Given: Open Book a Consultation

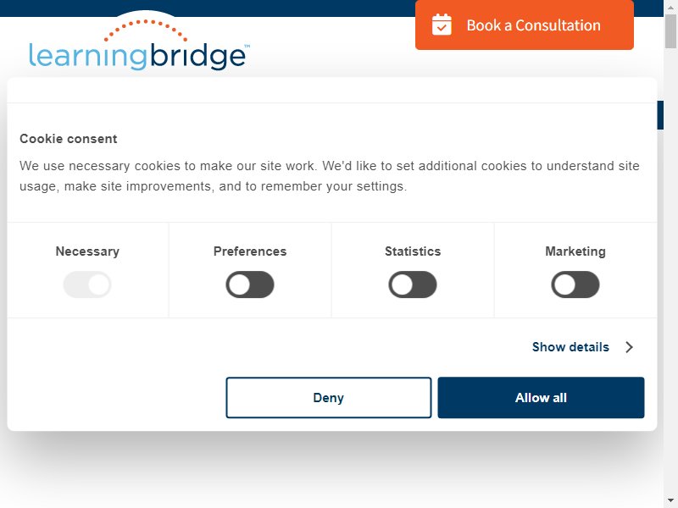Looking at the screenshot, I should tap(525, 25).
